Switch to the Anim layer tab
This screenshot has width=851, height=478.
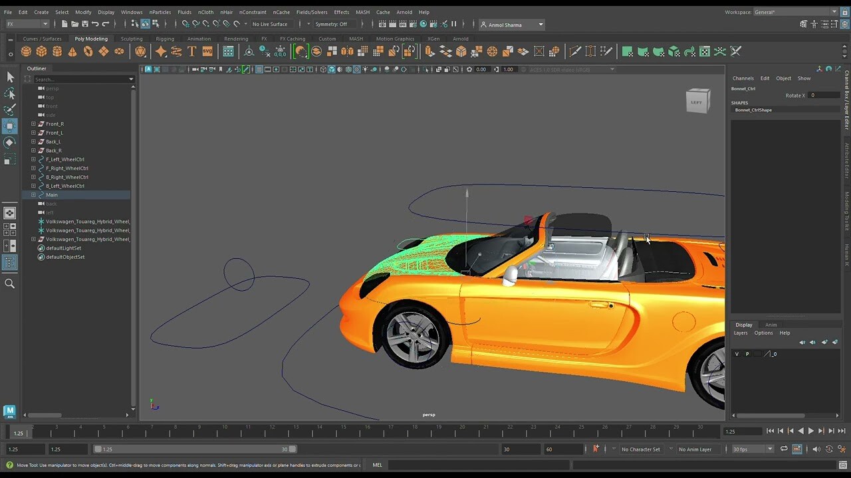click(771, 325)
